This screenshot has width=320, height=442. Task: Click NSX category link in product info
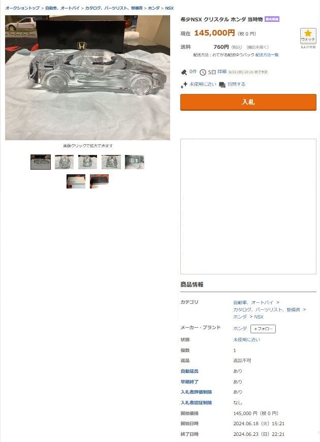point(259,317)
